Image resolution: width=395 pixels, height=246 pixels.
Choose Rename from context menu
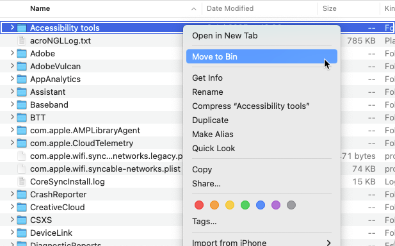pyautogui.click(x=207, y=92)
